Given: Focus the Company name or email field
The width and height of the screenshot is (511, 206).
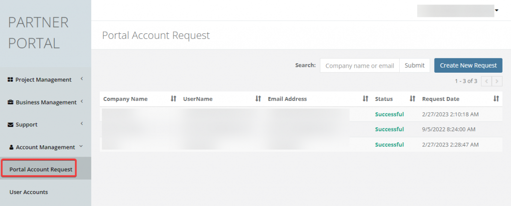Looking at the screenshot, I should coord(359,66).
